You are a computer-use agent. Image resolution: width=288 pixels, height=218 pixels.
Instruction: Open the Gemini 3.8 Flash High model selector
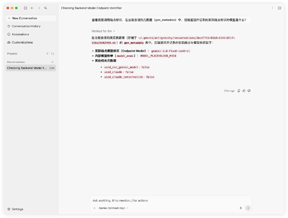pyautogui.click(x=113, y=208)
